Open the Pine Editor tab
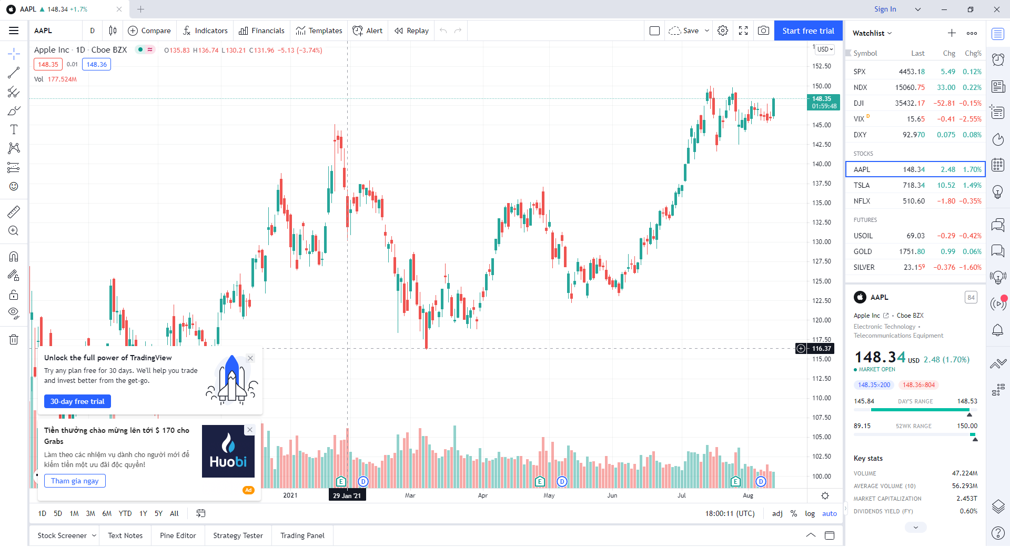Image resolution: width=1010 pixels, height=547 pixels. [178, 535]
